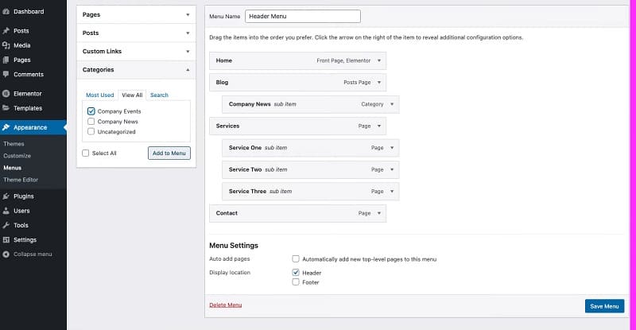Viewport: 636px width, 330px height.
Task: Open Customize under Appearance
Action: 17,156
